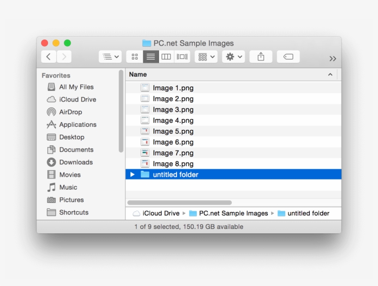Open the Arrange items dropdown
This screenshot has height=286, width=378.
[x=206, y=57]
